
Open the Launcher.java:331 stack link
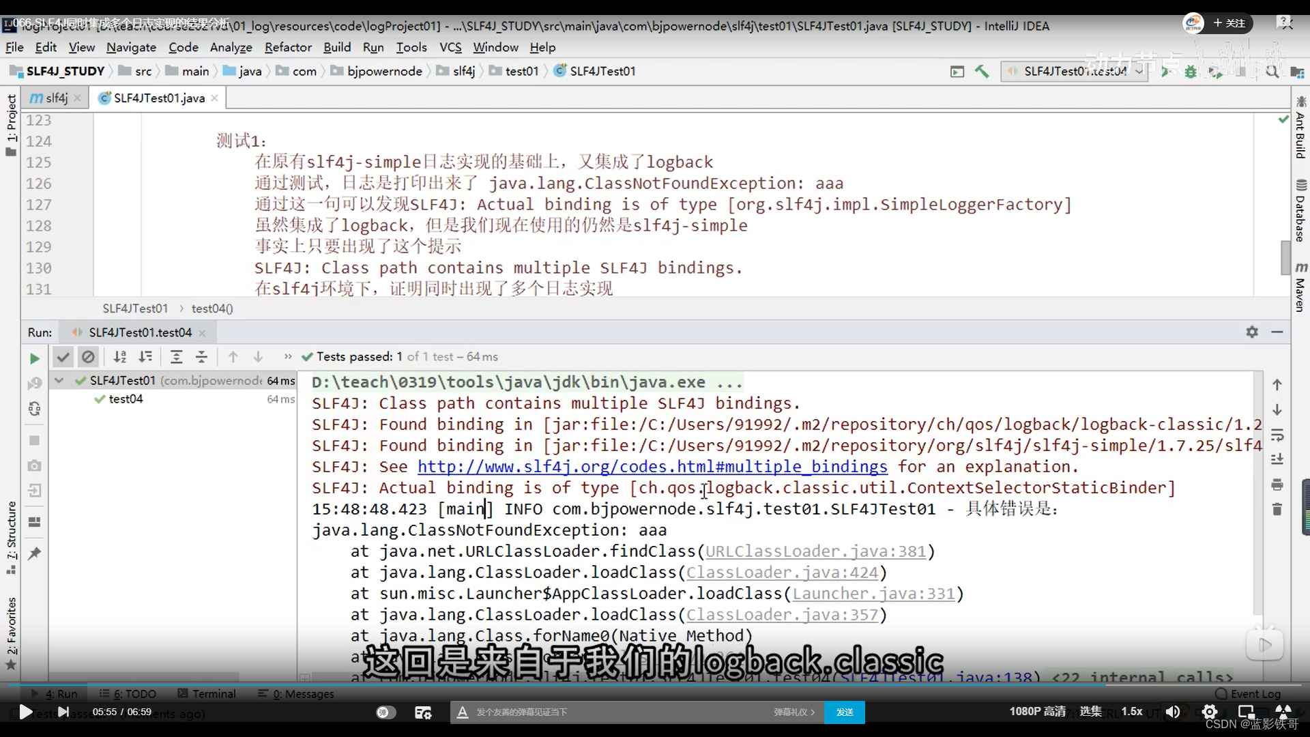873,594
